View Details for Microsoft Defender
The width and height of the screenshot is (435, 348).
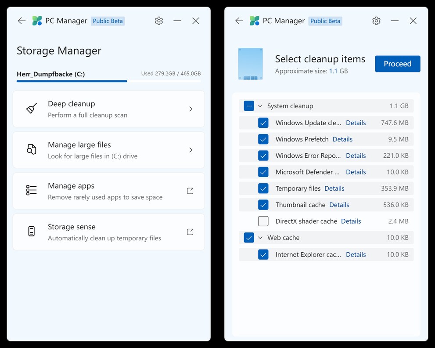coord(356,172)
